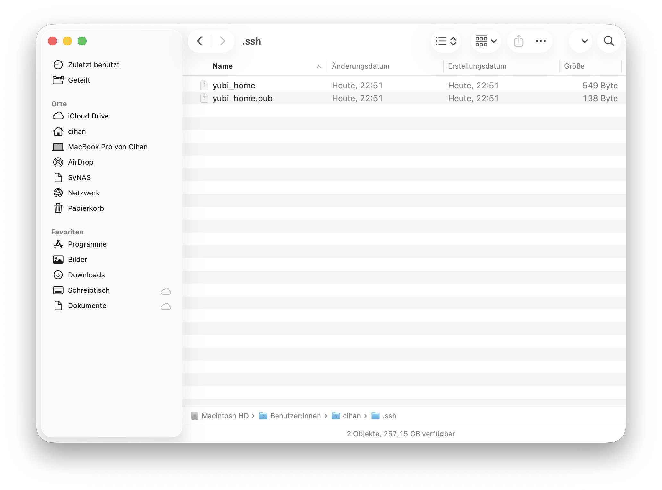Open Downloads folder in sidebar
The height and width of the screenshot is (490, 662).
(x=86, y=275)
